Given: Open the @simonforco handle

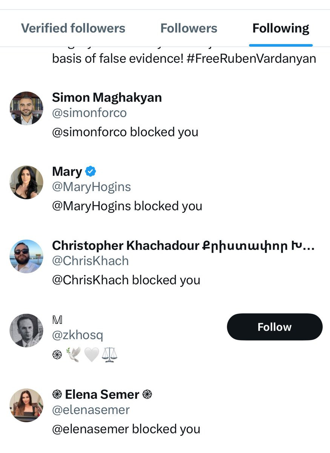Looking at the screenshot, I should click(x=89, y=113).
